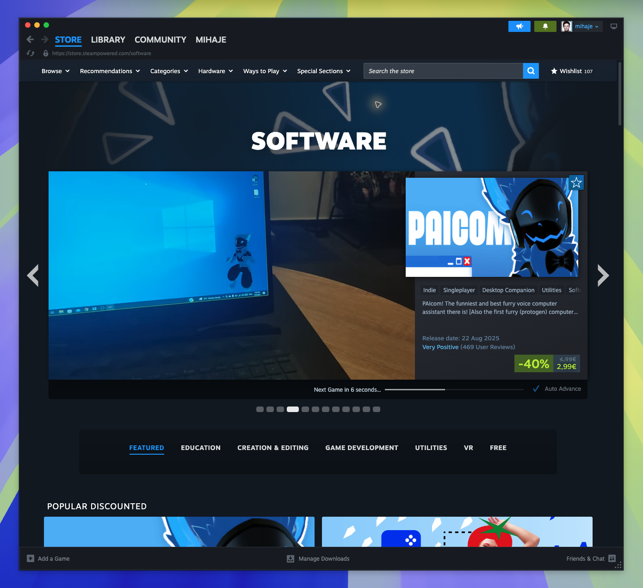Open the Friends & Chat icon
Viewport: 643px width, 588px height.
tap(612, 558)
